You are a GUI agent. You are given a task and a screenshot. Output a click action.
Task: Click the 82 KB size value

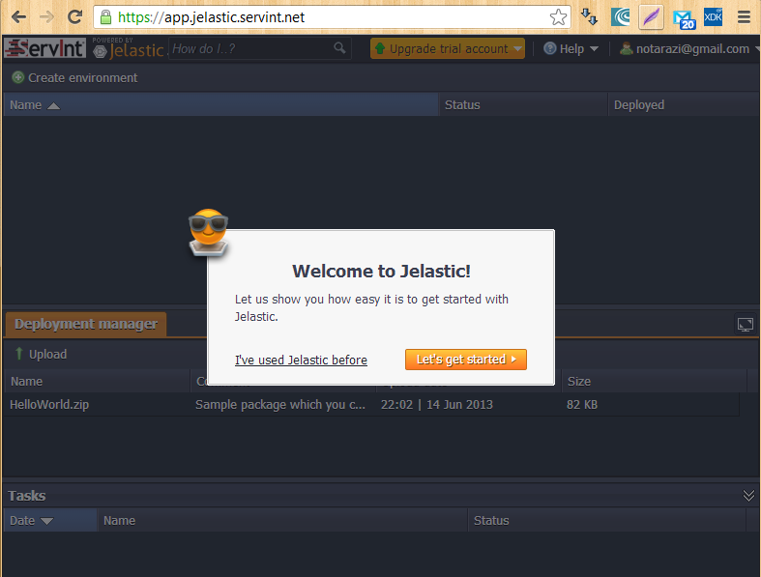[582, 405]
